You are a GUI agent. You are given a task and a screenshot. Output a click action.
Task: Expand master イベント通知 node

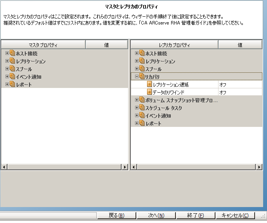pos(7,77)
